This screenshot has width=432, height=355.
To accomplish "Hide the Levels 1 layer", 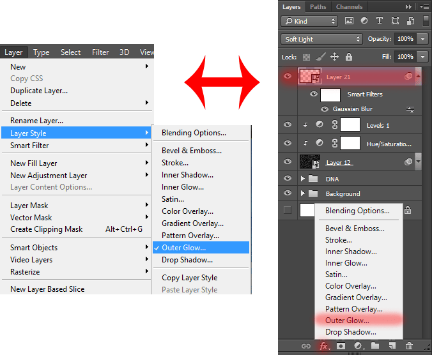I will [288, 125].
